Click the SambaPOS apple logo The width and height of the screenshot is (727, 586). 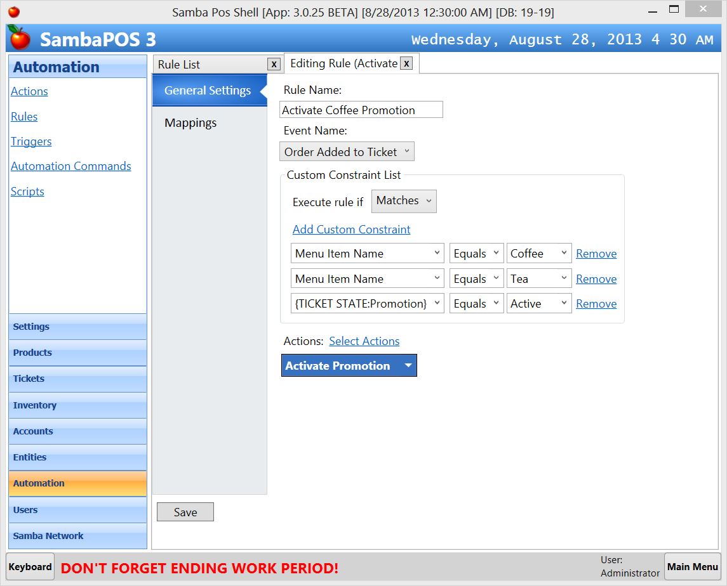(20, 38)
